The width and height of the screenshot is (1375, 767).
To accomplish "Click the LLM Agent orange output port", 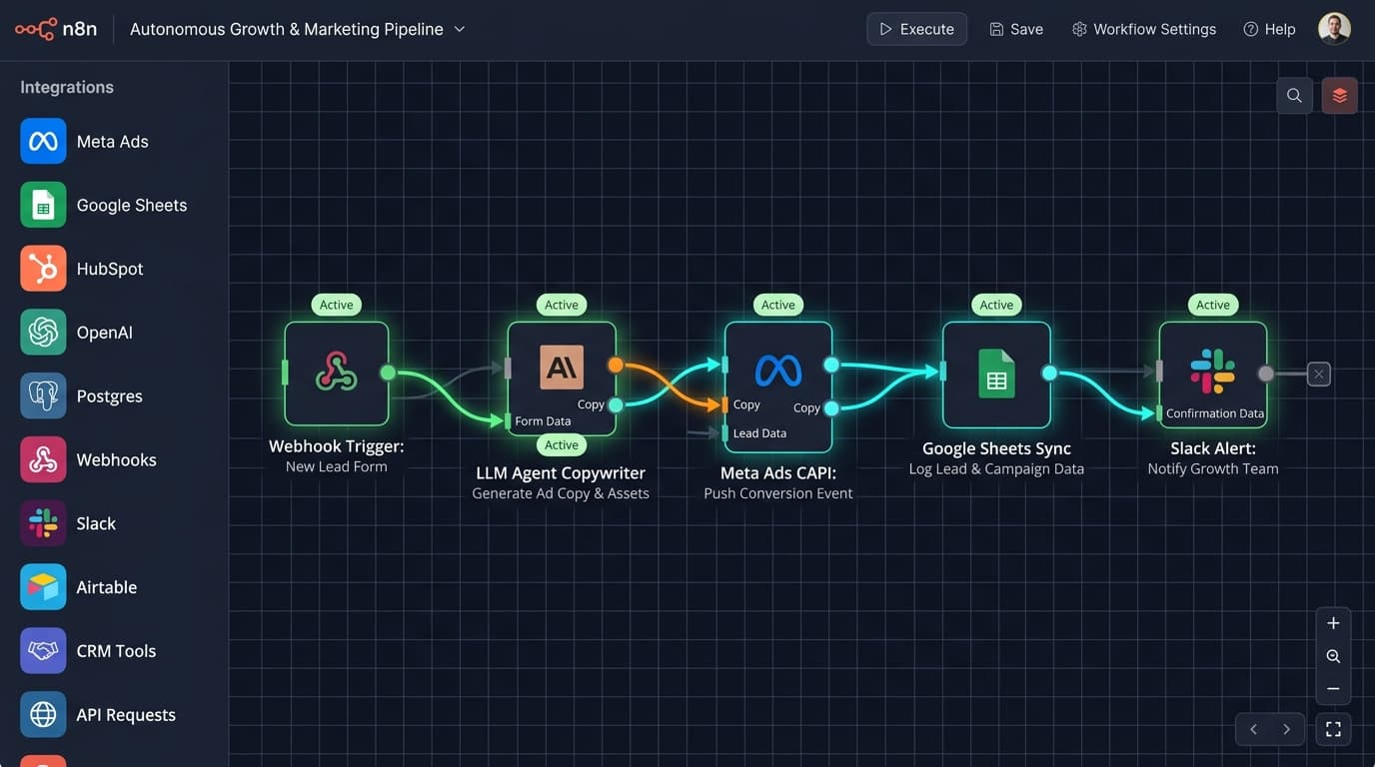I will pos(616,365).
